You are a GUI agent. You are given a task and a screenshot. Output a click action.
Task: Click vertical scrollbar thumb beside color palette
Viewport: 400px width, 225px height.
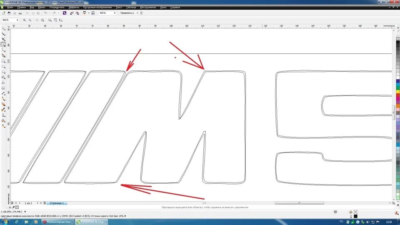pos(394,112)
